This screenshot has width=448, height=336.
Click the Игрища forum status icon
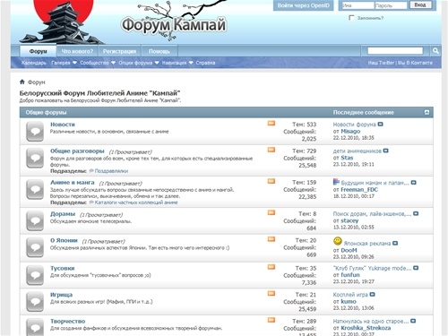35,302
